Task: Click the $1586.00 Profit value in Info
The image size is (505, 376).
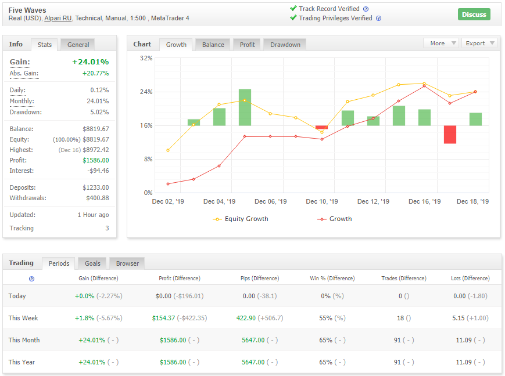Action: tap(96, 160)
